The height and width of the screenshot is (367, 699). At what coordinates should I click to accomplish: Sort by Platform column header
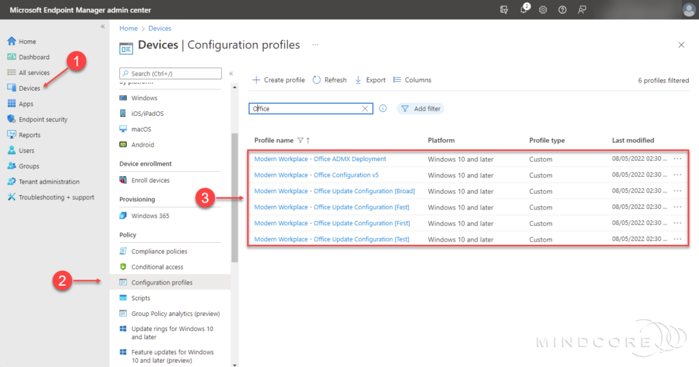pos(442,141)
